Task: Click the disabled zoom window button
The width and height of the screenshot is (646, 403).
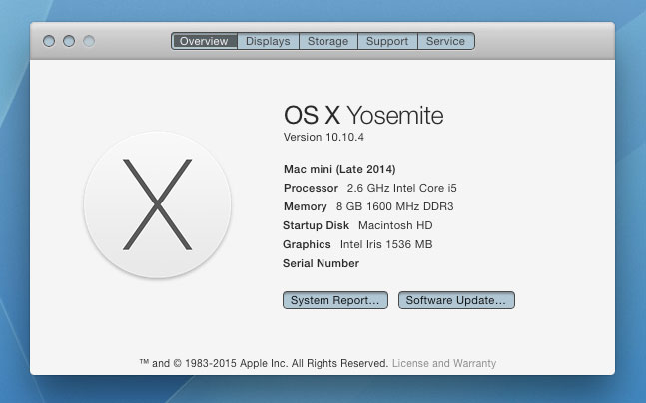Action: coord(89,41)
